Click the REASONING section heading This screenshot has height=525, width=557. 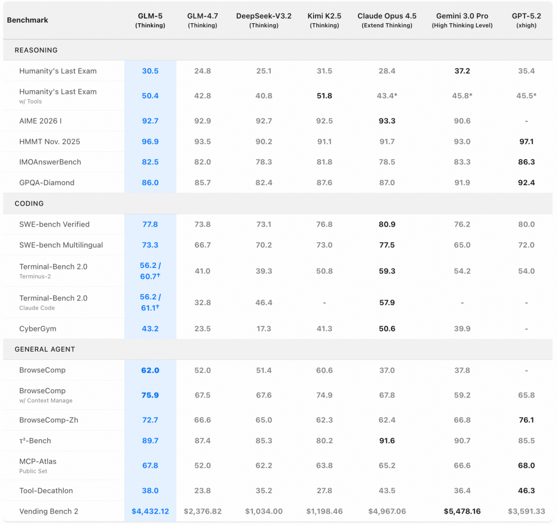coord(36,50)
